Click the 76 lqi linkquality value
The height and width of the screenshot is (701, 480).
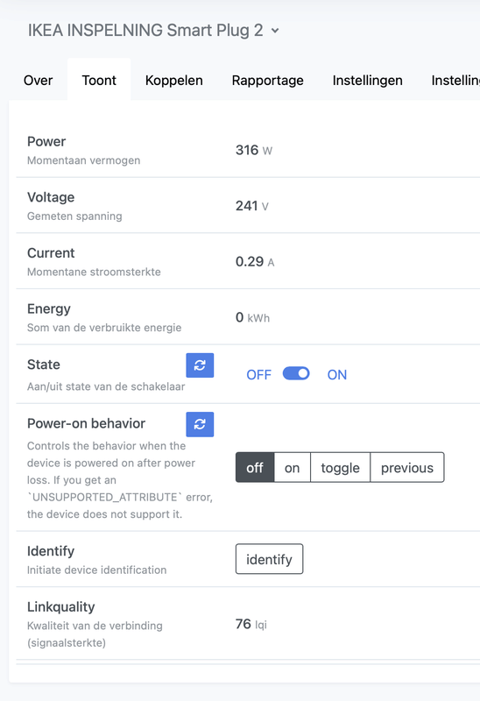tap(251, 624)
